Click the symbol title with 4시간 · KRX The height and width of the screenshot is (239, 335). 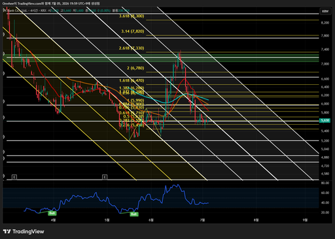(x=26, y=10)
